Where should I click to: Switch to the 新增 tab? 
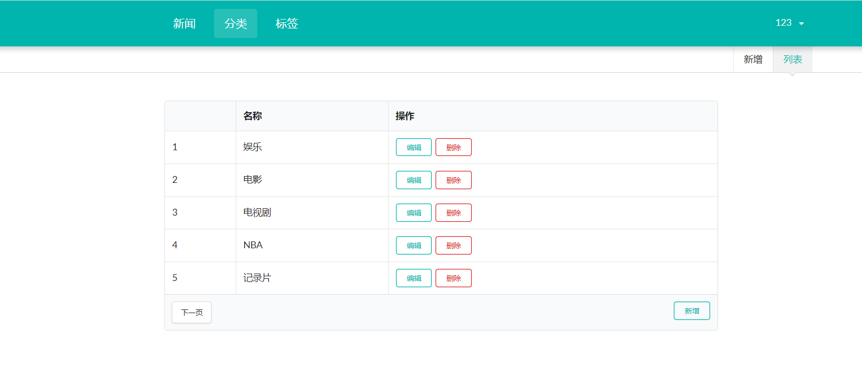753,59
